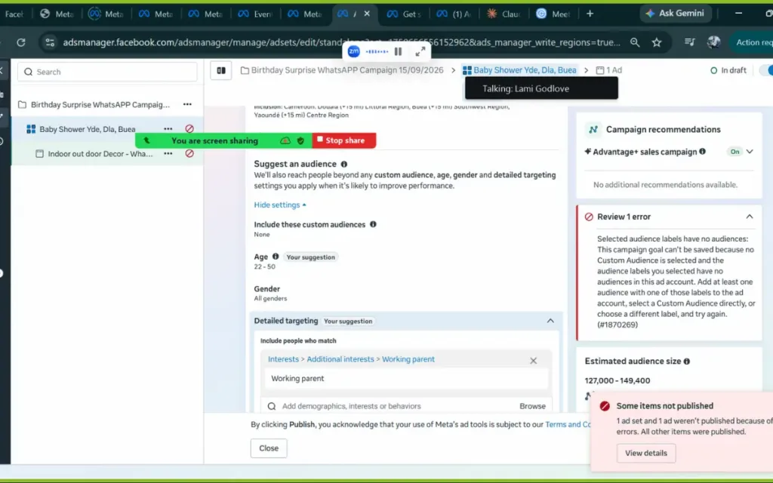Reload the page with the refresh icon

click(x=20, y=42)
